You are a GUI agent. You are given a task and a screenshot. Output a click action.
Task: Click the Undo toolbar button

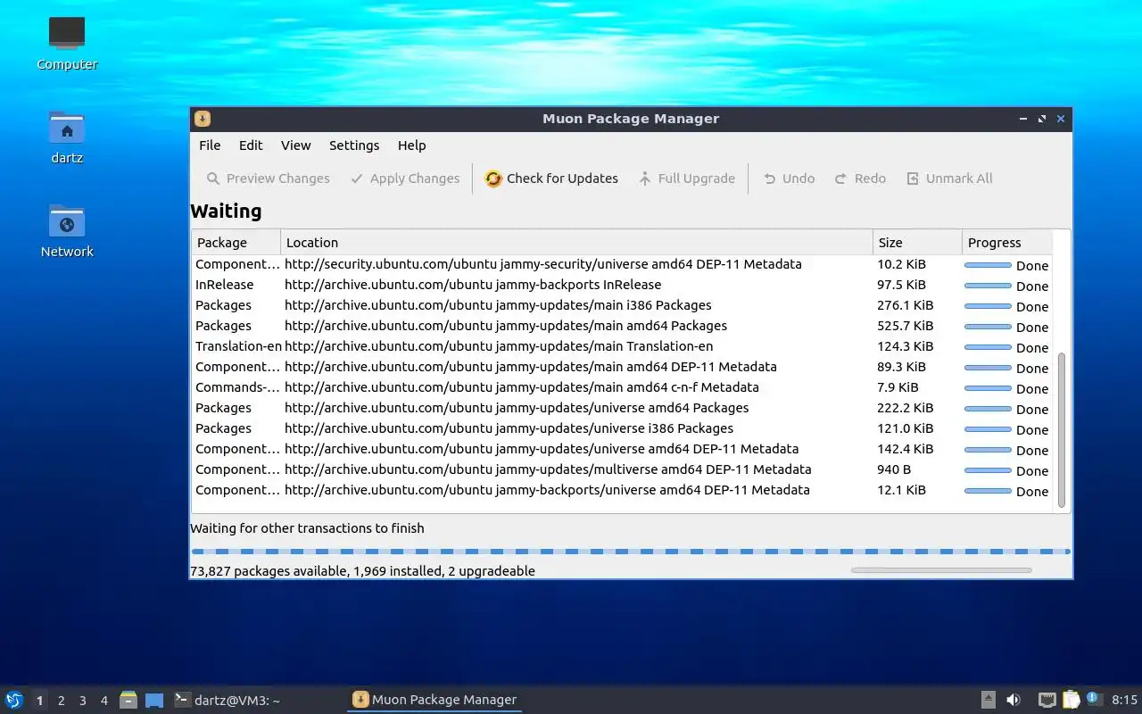(789, 178)
